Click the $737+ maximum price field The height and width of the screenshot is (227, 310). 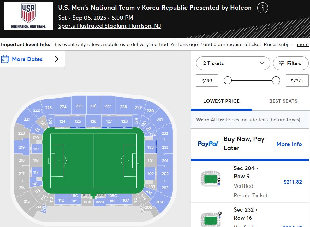(x=297, y=80)
